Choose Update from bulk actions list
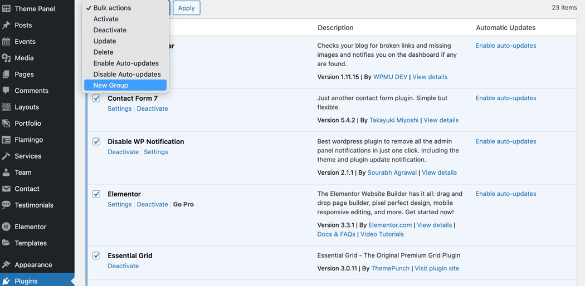Screen dimensions: 585x286 coord(125,41)
